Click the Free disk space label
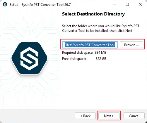 click(74, 59)
